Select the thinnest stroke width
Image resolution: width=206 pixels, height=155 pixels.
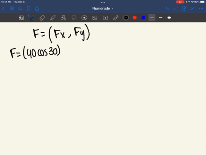click(152, 18)
